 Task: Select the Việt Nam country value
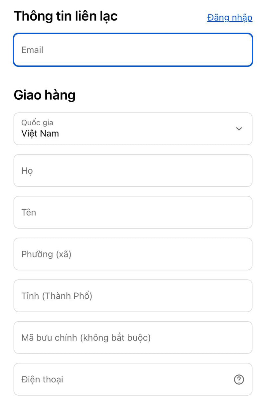(x=40, y=134)
